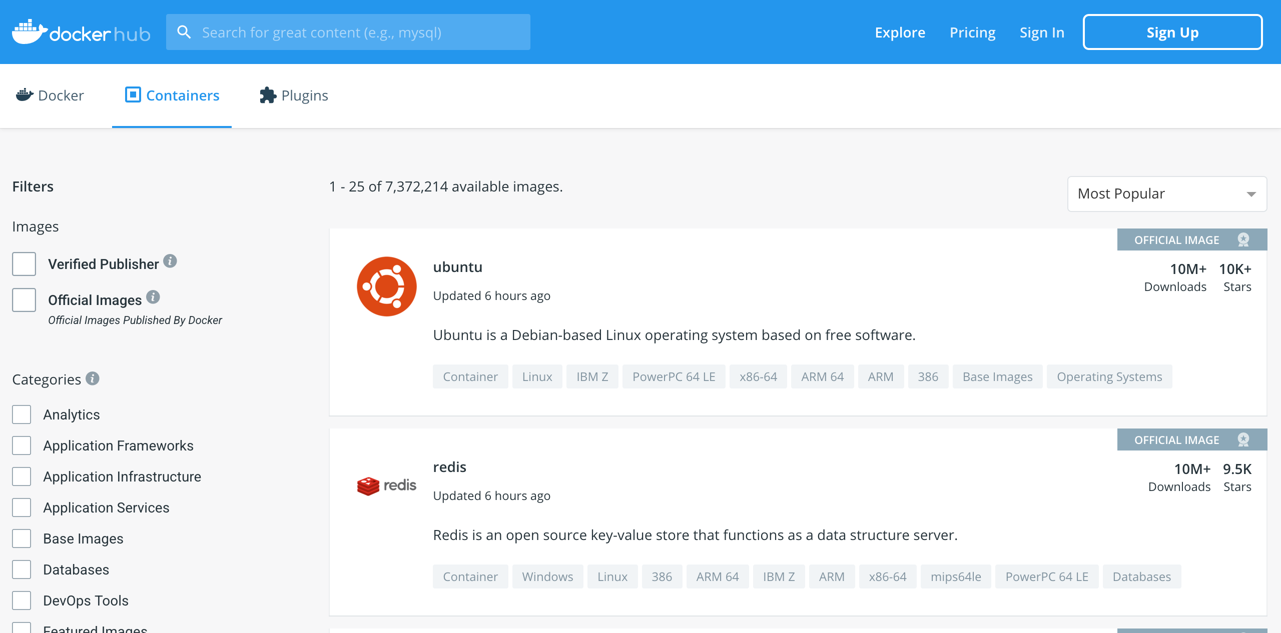Screen dimensions: 1281x633
Task: Switch to the Containers tab
Action: coord(172,95)
